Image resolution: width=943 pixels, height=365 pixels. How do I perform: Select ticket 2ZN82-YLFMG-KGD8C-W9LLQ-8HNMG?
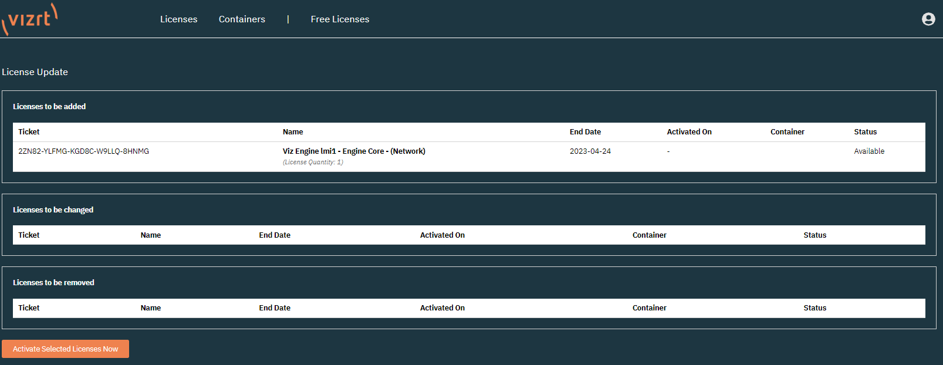tap(83, 151)
